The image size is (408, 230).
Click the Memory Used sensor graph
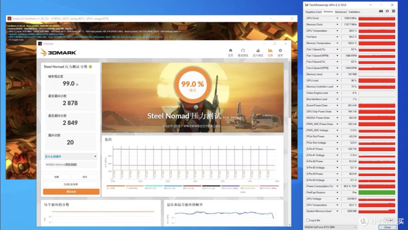point(377,74)
